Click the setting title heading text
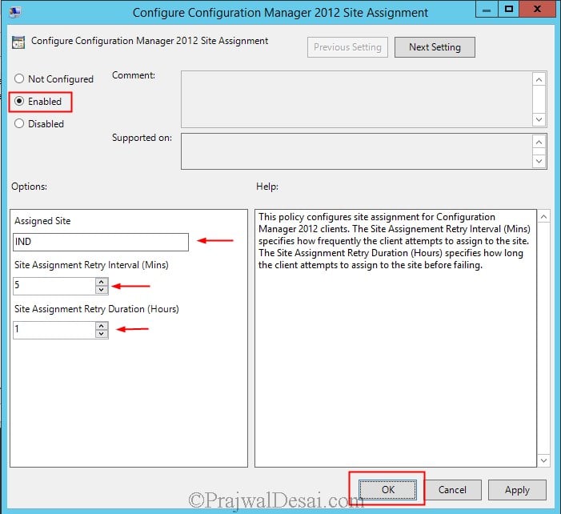Screen dimensions: 561x514 (150, 41)
